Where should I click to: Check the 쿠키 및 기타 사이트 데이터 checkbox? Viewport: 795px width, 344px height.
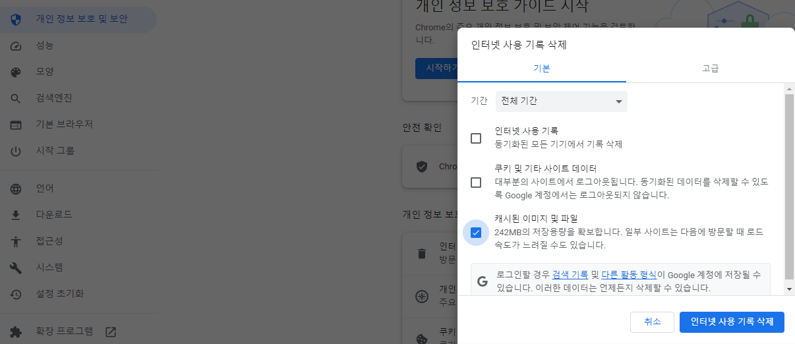(476, 183)
